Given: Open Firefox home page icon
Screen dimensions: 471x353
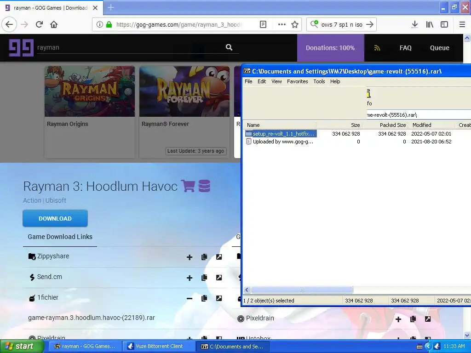Looking at the screenshot, I should click(x=54, y=25).
